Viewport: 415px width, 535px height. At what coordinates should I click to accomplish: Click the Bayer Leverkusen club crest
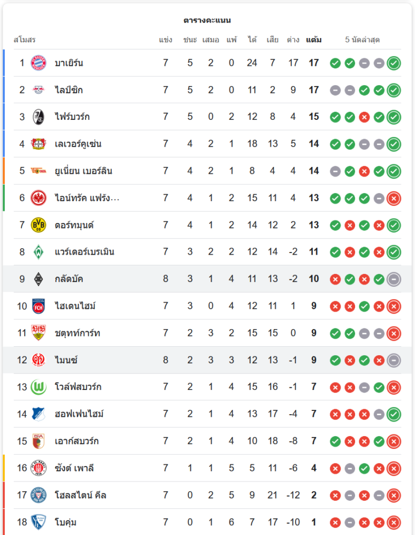[39, 143]
